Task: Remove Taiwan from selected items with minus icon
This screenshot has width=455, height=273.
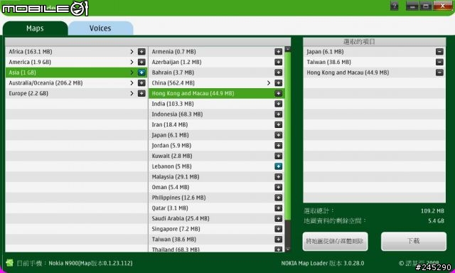Action: (439, 62)
